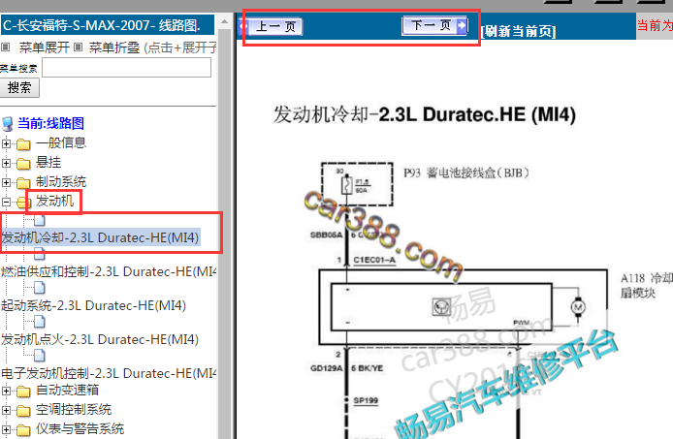Viewport: 673px width, 439px height.
Task: Open the 制动系统 tree item
Action: click(x=61, y=181)
